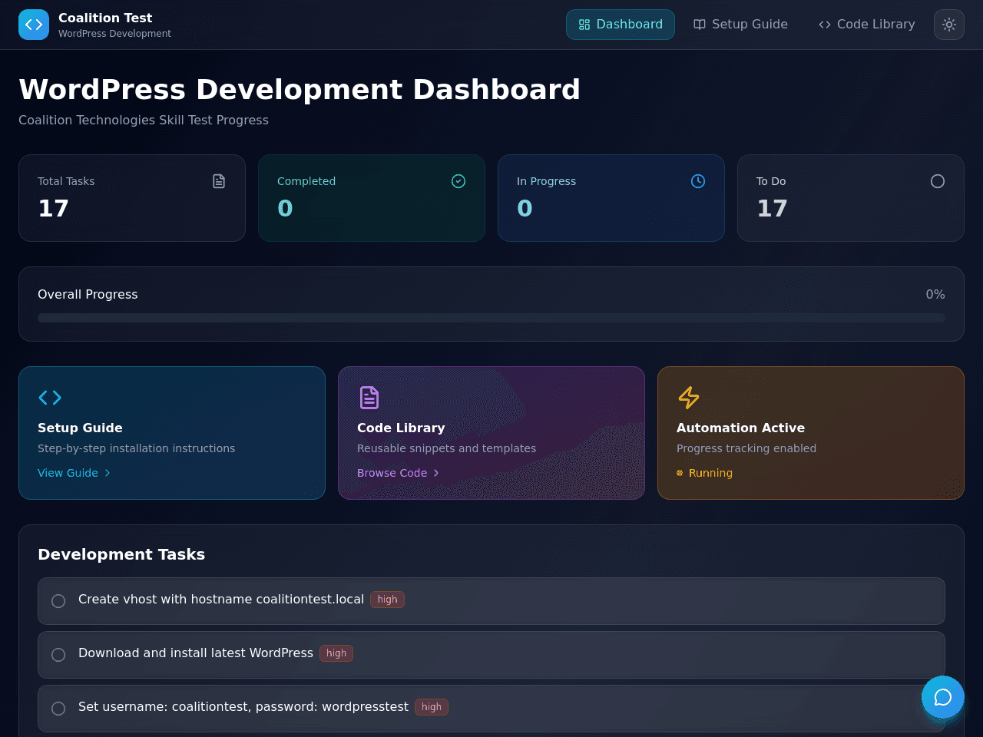Click the Overall Progress bar
This screenshot has height=737, width=983.
[x=491, y=318]
